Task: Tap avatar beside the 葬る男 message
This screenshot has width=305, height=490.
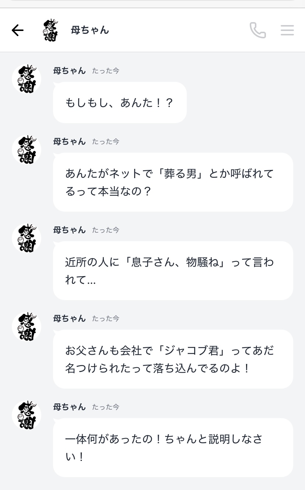Action: coord(27,150)
